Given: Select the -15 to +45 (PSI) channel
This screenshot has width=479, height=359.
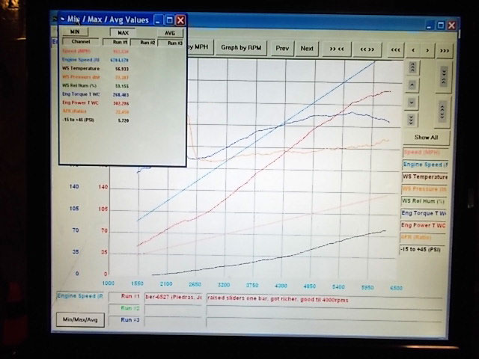Looking at the screenshot, I should pos(425,248).
